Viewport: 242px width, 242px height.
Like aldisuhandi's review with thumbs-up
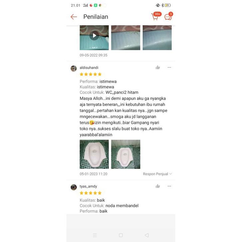(x=158, y=67)
